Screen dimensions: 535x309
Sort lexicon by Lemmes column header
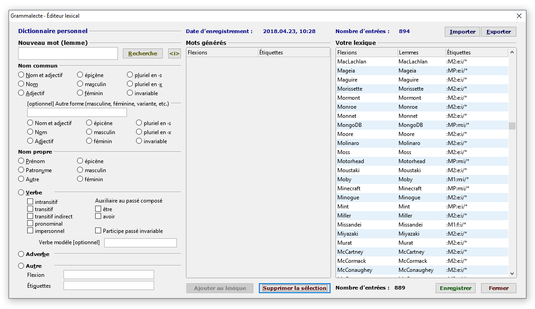coord(421,53)
